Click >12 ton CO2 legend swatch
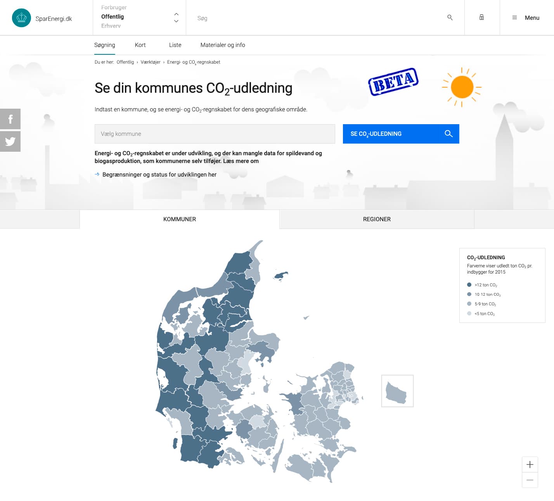The width and height of the screenshot is (554, 501). [x=469, y=284]
